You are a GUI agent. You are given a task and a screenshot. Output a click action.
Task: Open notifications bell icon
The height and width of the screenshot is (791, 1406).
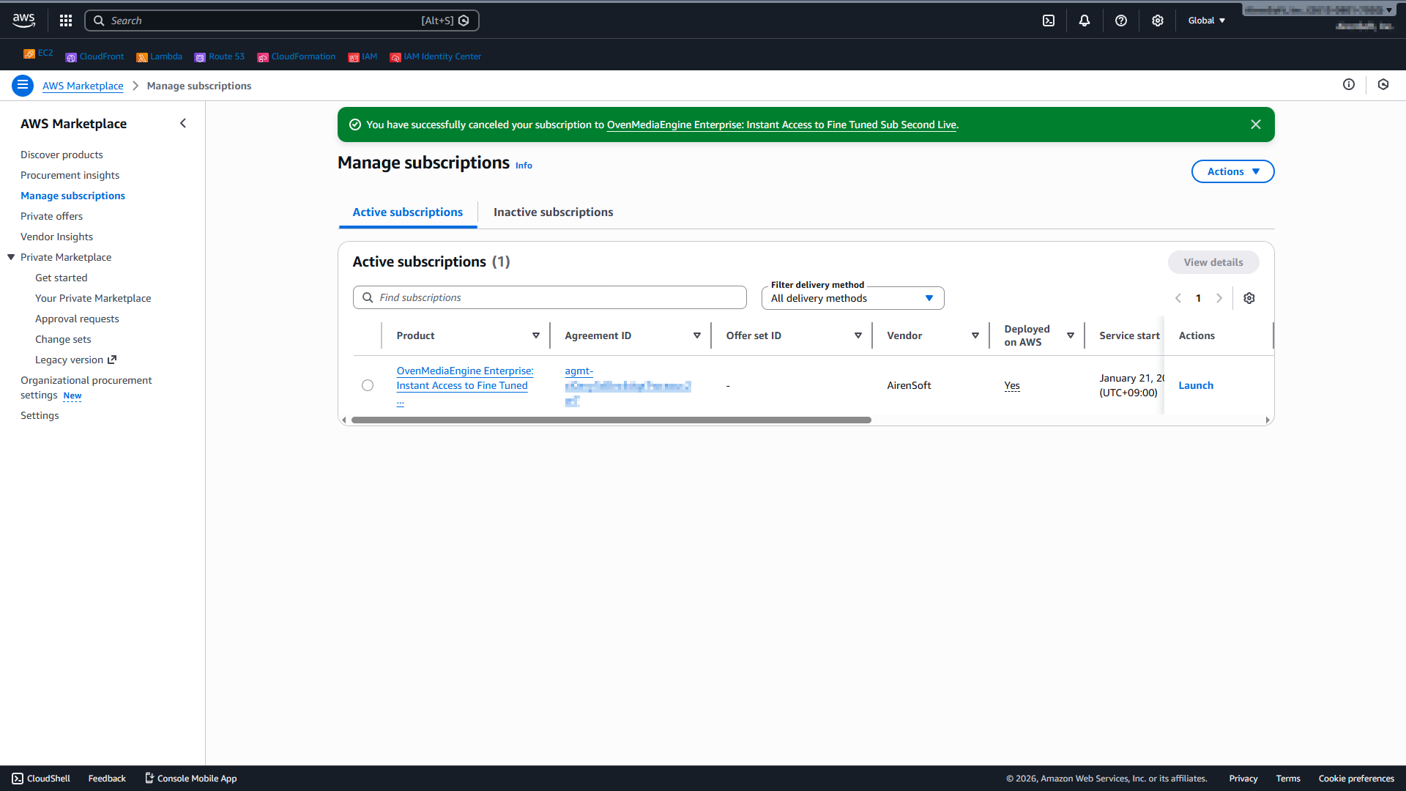point(1085,21)
